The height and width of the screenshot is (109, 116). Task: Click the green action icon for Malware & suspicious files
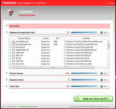(x=101, y=32)
